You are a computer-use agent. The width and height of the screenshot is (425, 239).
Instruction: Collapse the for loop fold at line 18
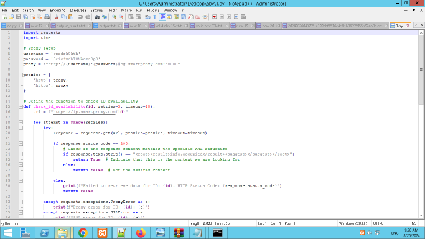[x=21, y=123]
